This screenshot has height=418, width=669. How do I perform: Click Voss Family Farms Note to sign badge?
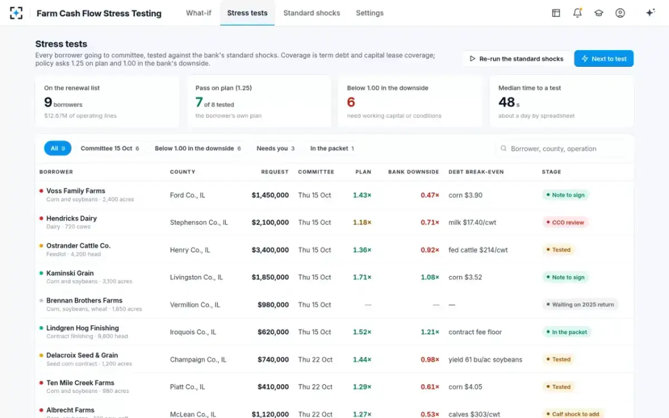pyautogui.click(x=565, y=195)
